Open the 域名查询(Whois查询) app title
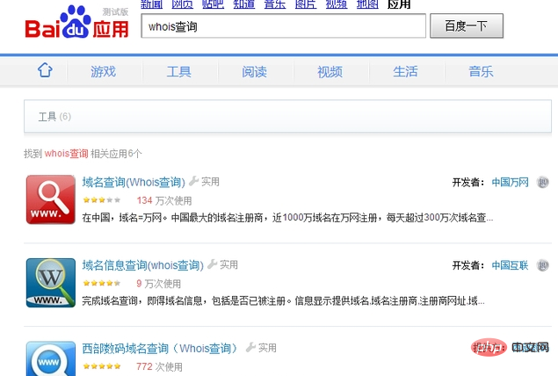 (134, 182)
